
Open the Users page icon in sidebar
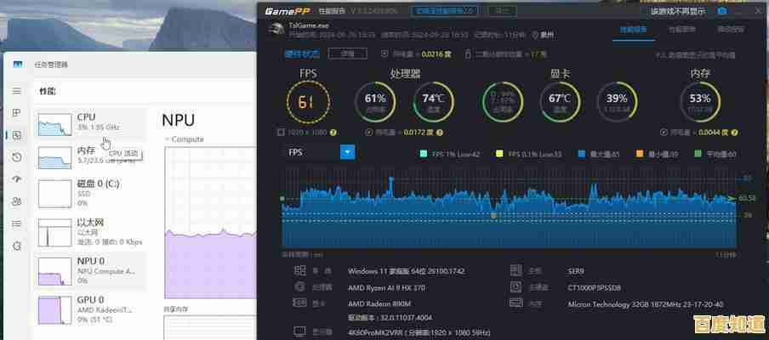click(16, 201)
